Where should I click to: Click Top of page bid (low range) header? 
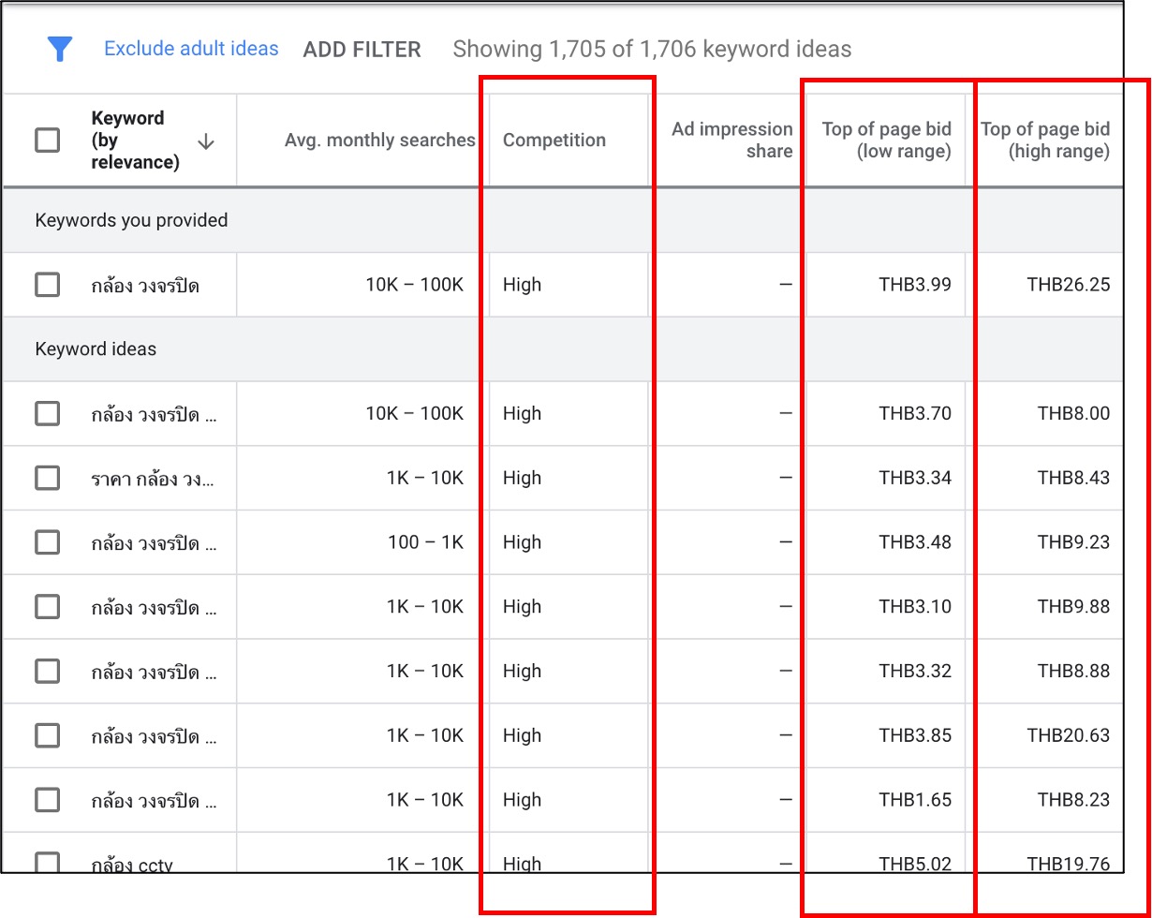[886, 141]
